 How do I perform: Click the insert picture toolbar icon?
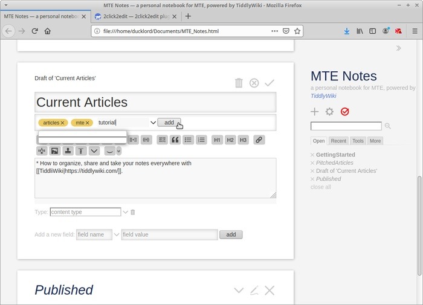click(55, 151)
